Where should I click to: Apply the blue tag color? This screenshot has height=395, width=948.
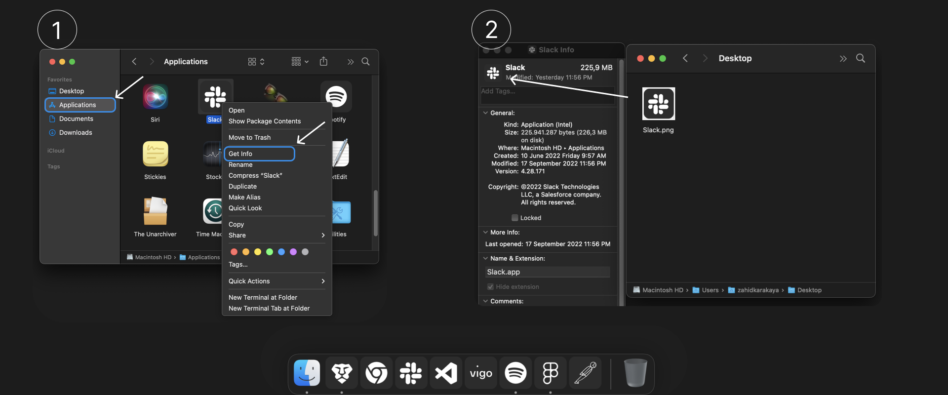pyautogui.click(x=281, y=252)
